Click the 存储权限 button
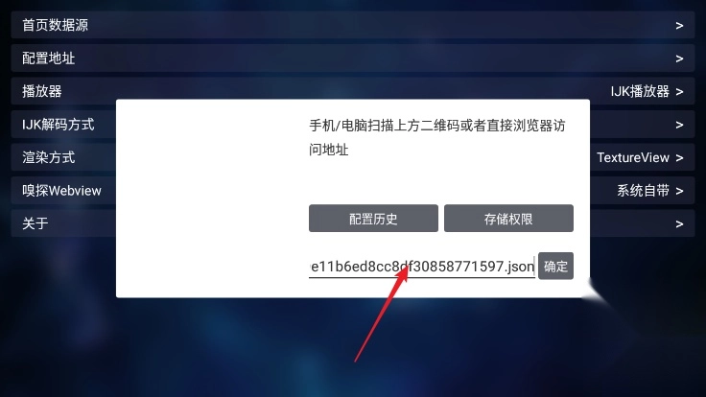The height and width of the screenshot is (397, 706). coord(508,219)
